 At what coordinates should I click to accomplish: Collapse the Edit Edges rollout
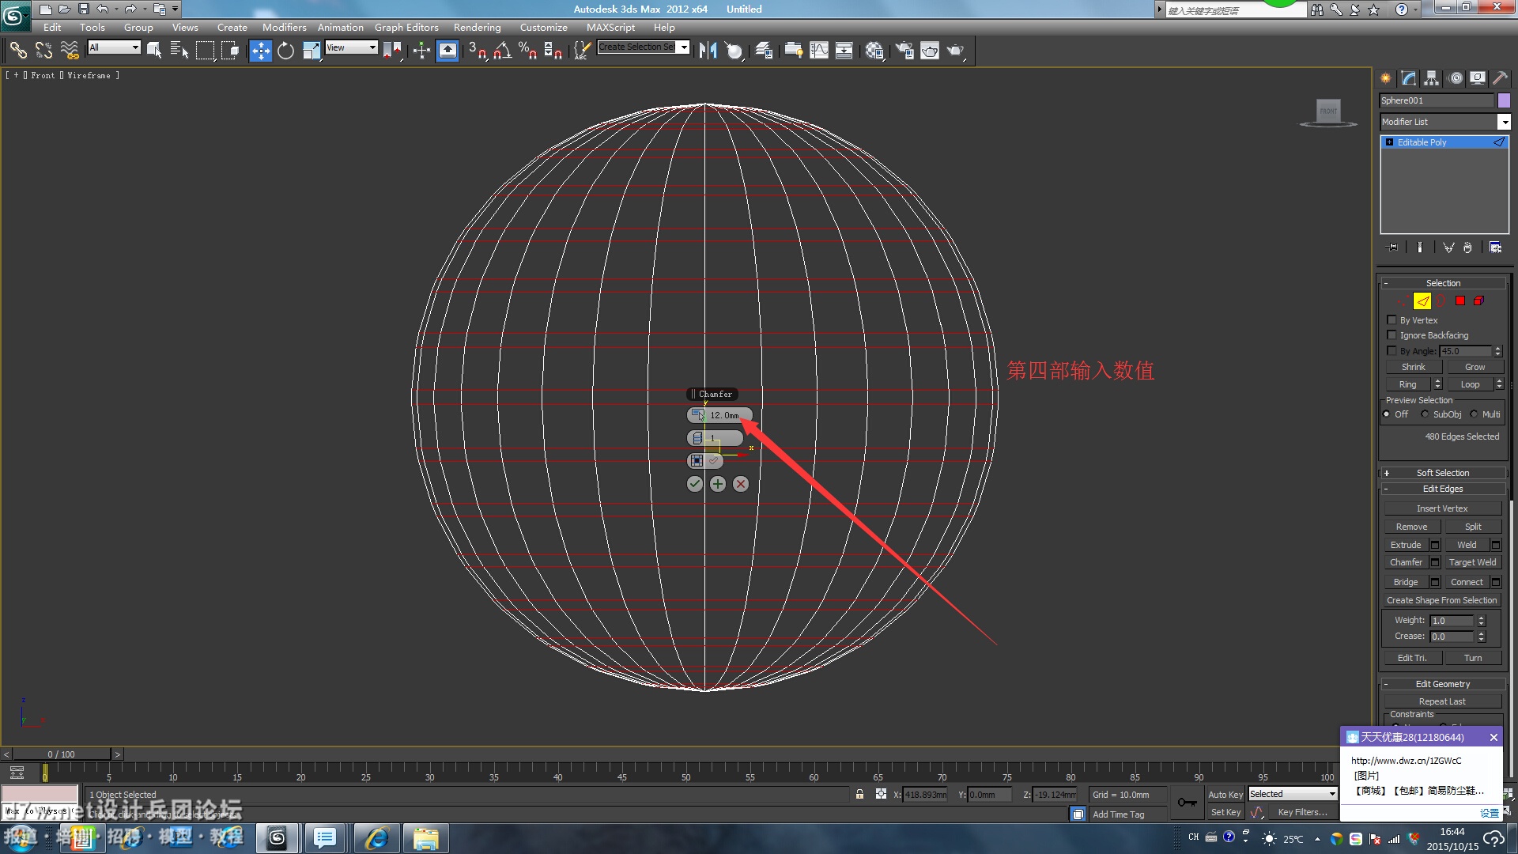1443,489
